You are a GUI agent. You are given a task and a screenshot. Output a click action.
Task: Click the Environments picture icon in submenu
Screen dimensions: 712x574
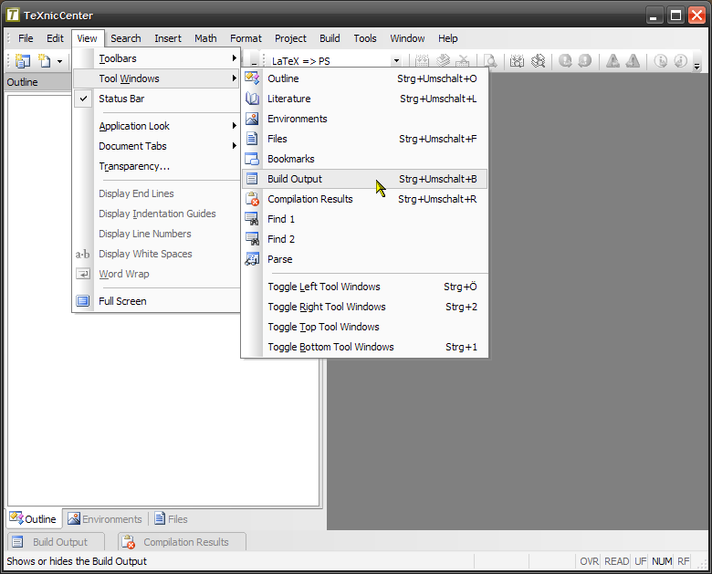click(x=252, y=119)
